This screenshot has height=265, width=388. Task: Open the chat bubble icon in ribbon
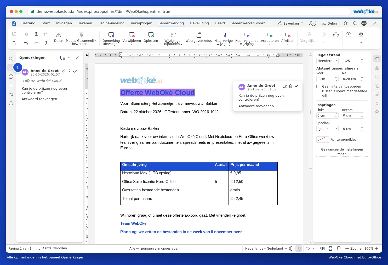click(x=336, y=35)
